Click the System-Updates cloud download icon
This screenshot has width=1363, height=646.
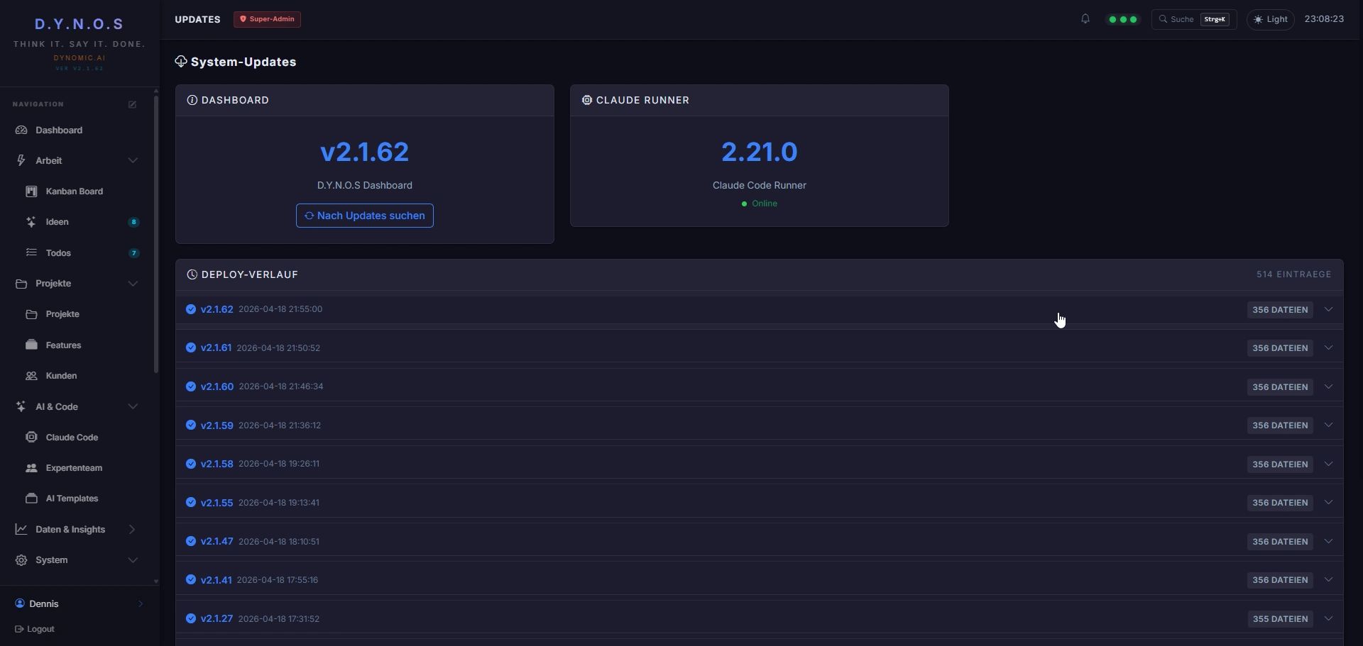181,62
